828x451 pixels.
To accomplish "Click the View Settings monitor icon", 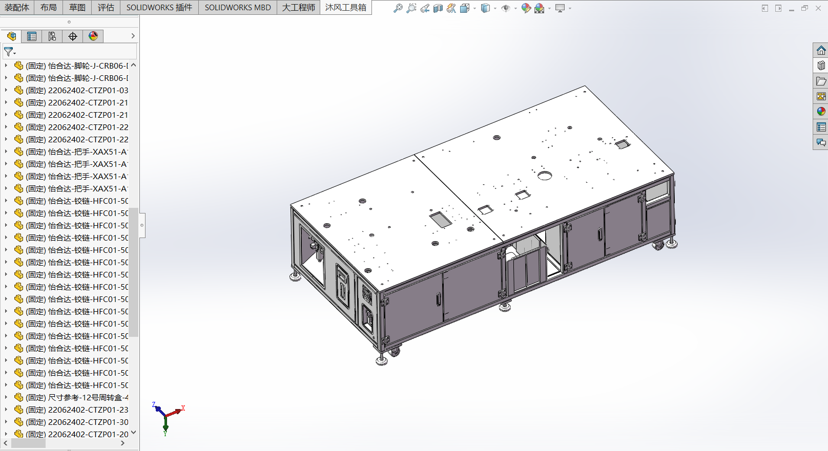I will 560,8.
